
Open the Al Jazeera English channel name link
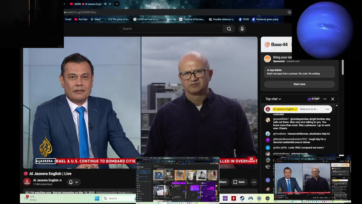tap(46, 180)
